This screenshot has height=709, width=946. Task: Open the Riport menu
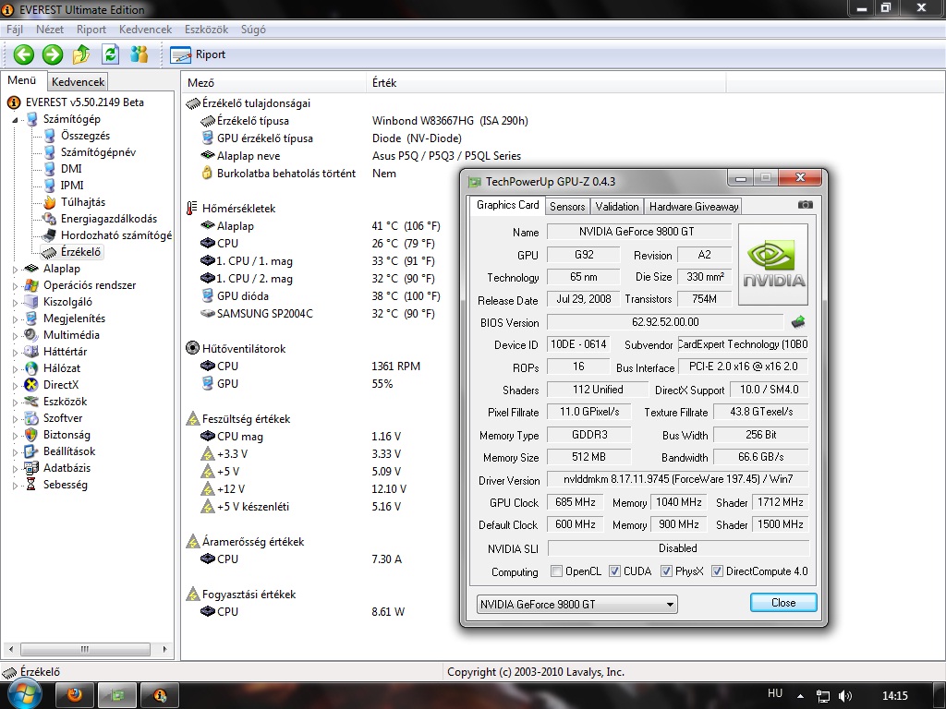[x=91, y=30]
